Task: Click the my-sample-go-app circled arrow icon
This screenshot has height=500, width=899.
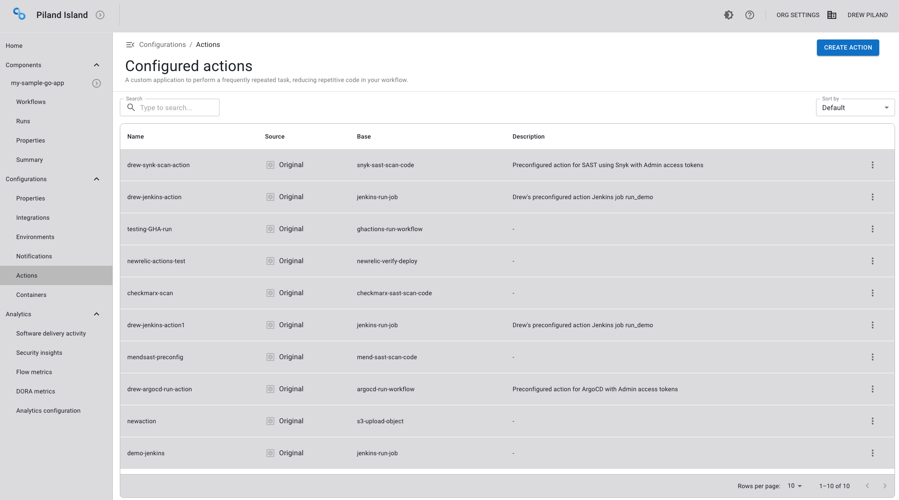Action: click(97, 83)
